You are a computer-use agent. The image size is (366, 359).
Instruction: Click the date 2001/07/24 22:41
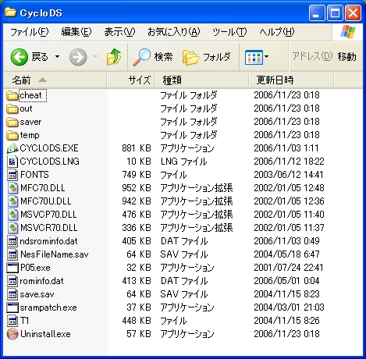(289, 268)
